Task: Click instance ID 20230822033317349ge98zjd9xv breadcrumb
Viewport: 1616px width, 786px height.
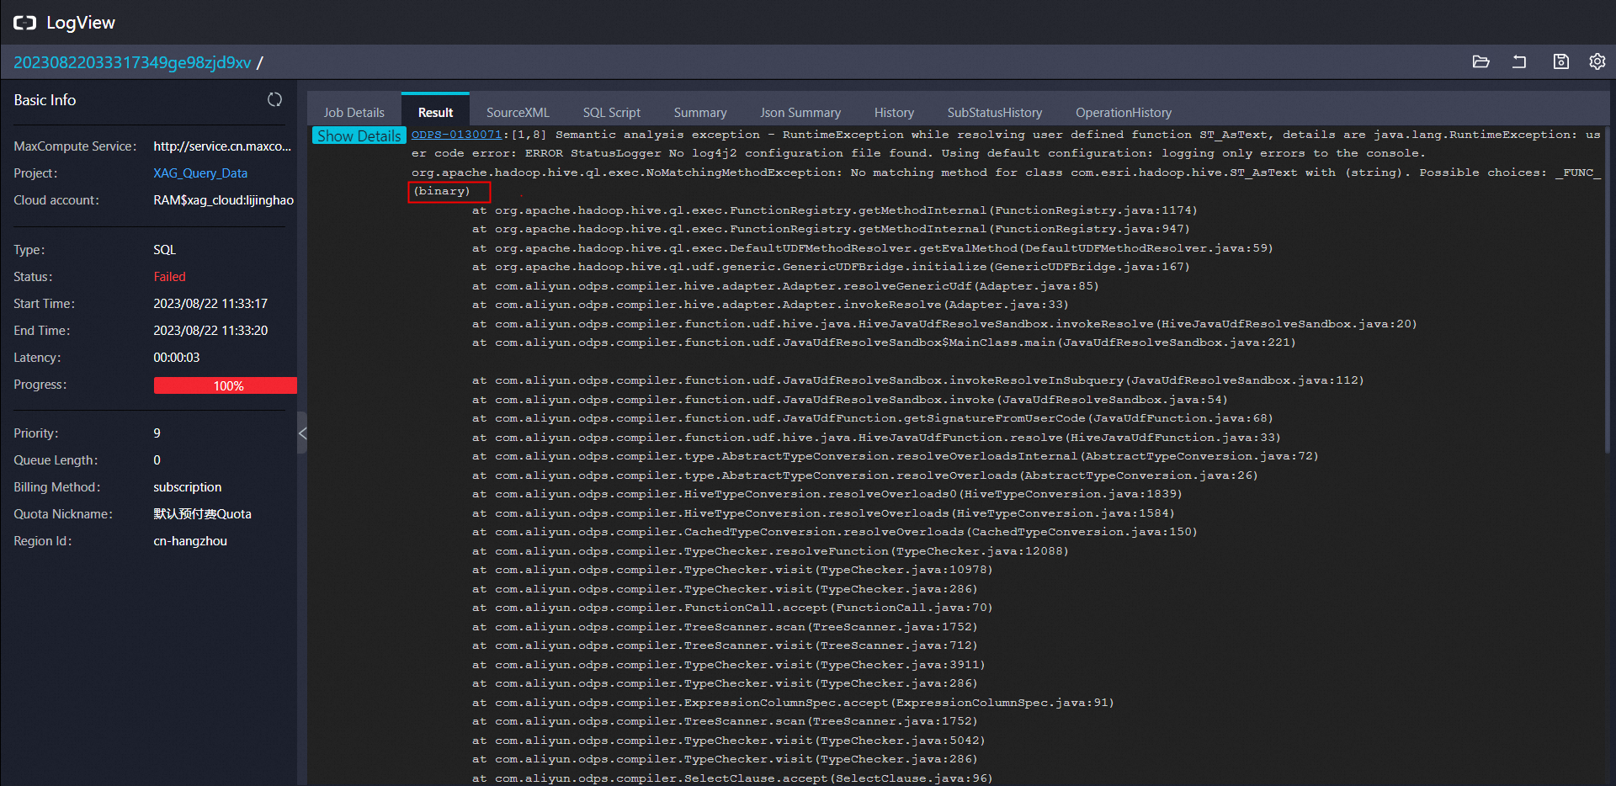Action: tap(132, 62)
